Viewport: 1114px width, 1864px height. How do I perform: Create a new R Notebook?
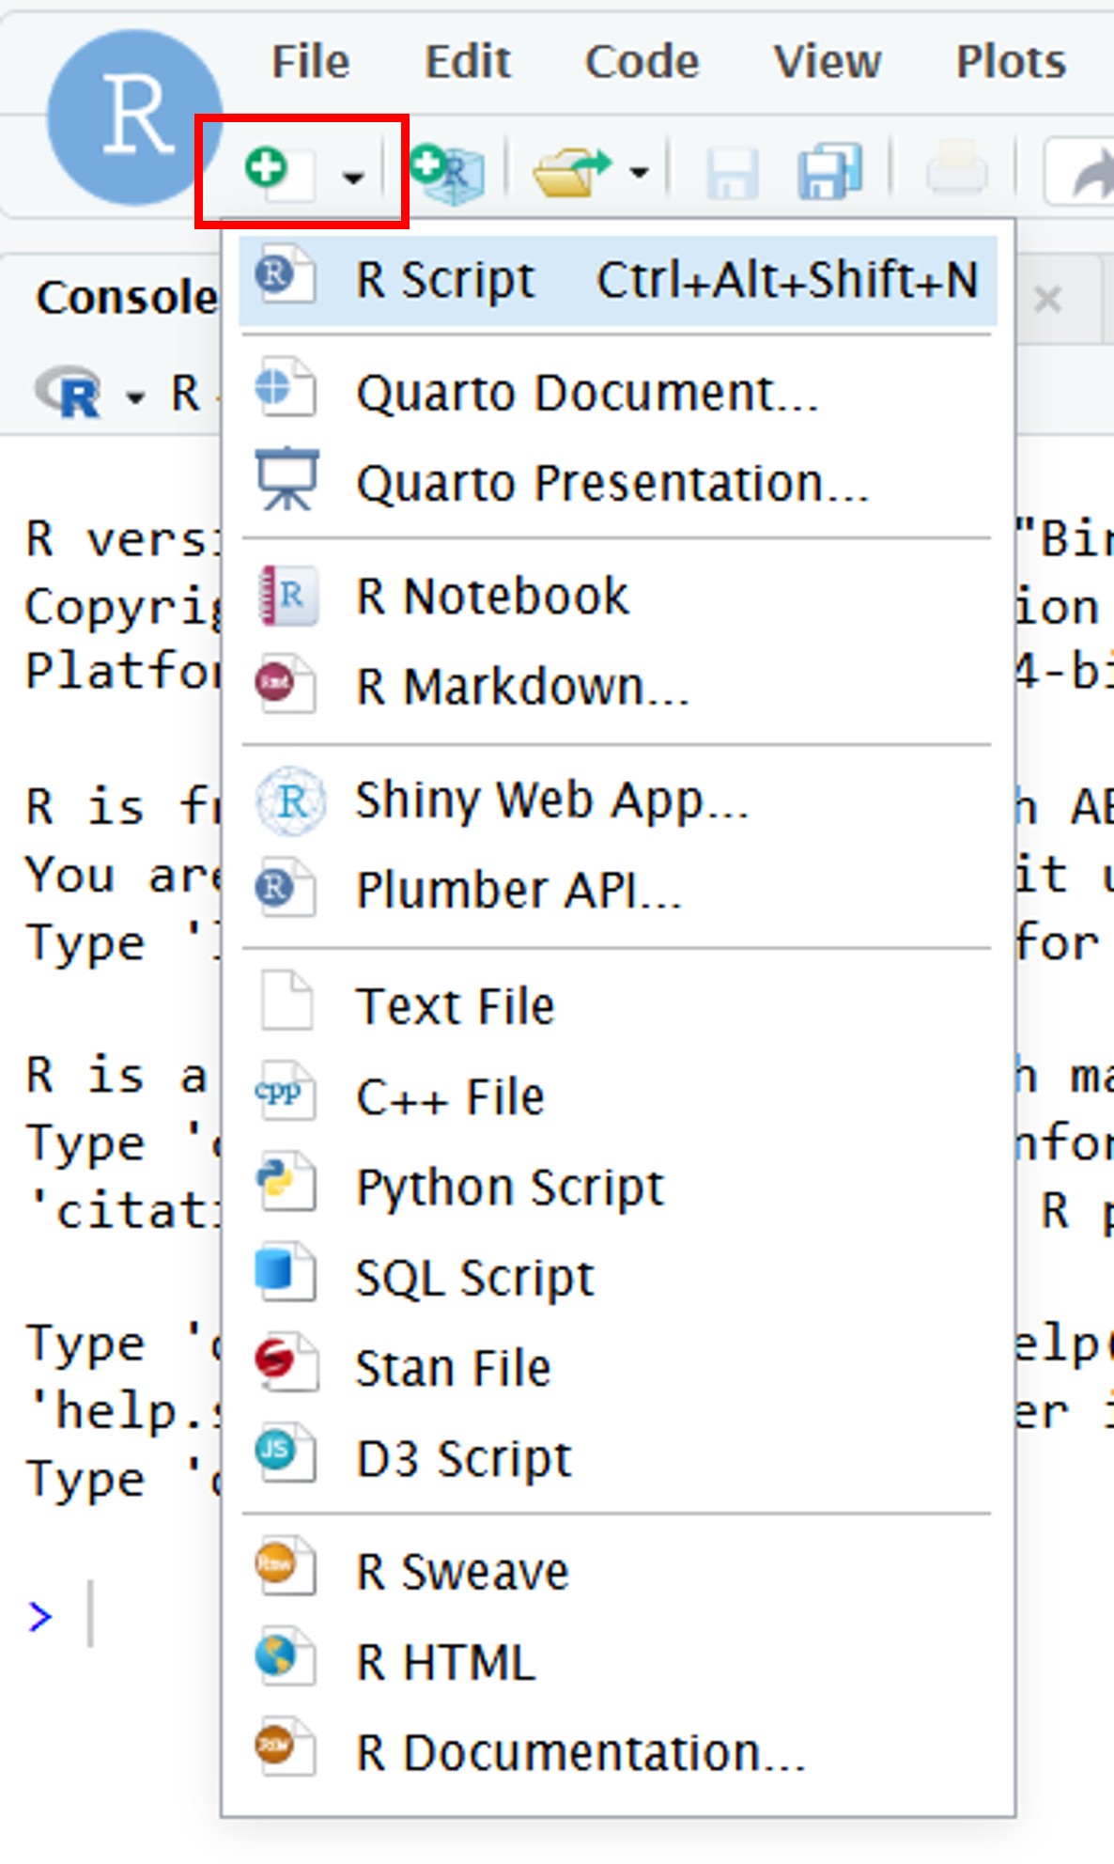pos(491,597)
